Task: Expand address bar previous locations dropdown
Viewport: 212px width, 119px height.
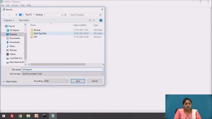Action: [62, 15]
